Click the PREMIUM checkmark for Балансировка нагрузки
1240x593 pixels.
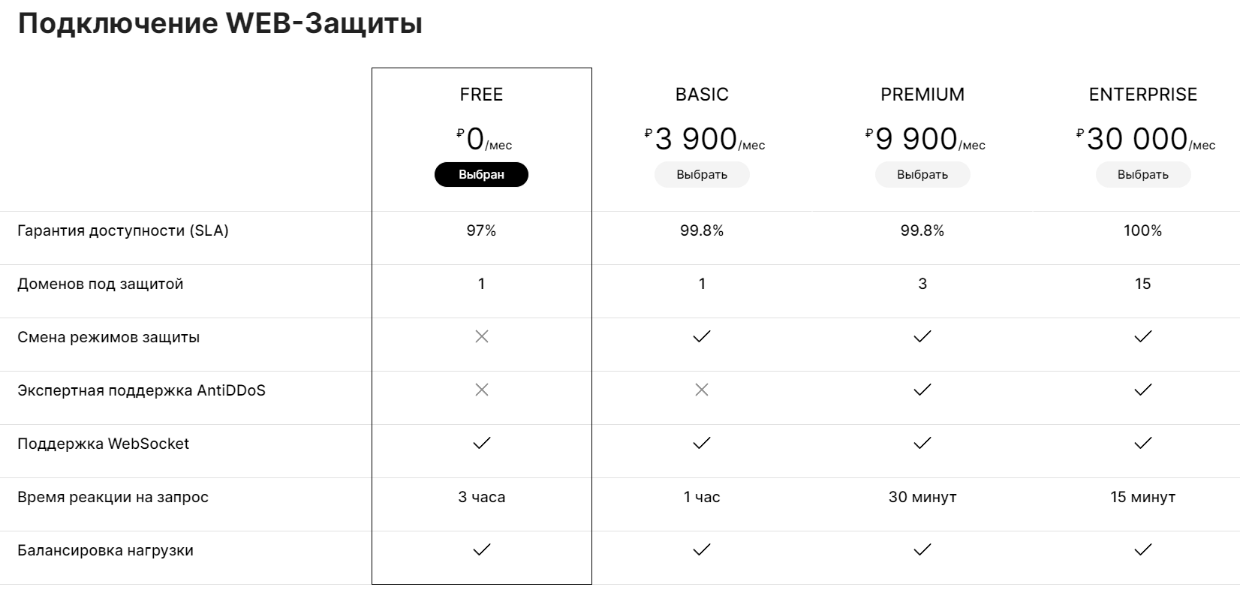(x=922, y=549)
